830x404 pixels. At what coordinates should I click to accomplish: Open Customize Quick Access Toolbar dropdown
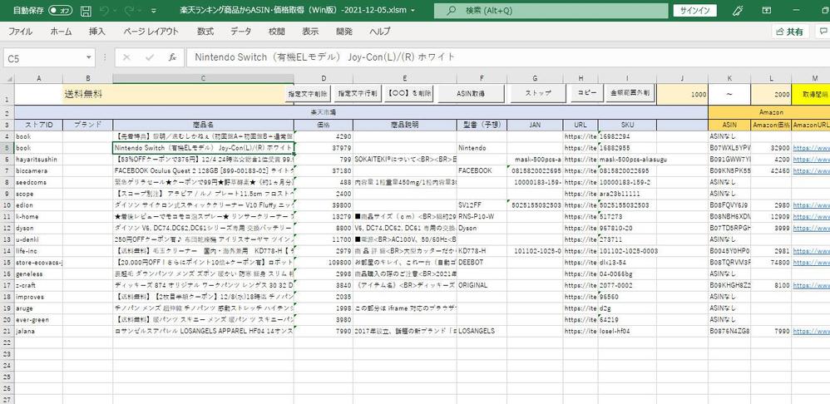pyautogui.click(x=154, y=11)
